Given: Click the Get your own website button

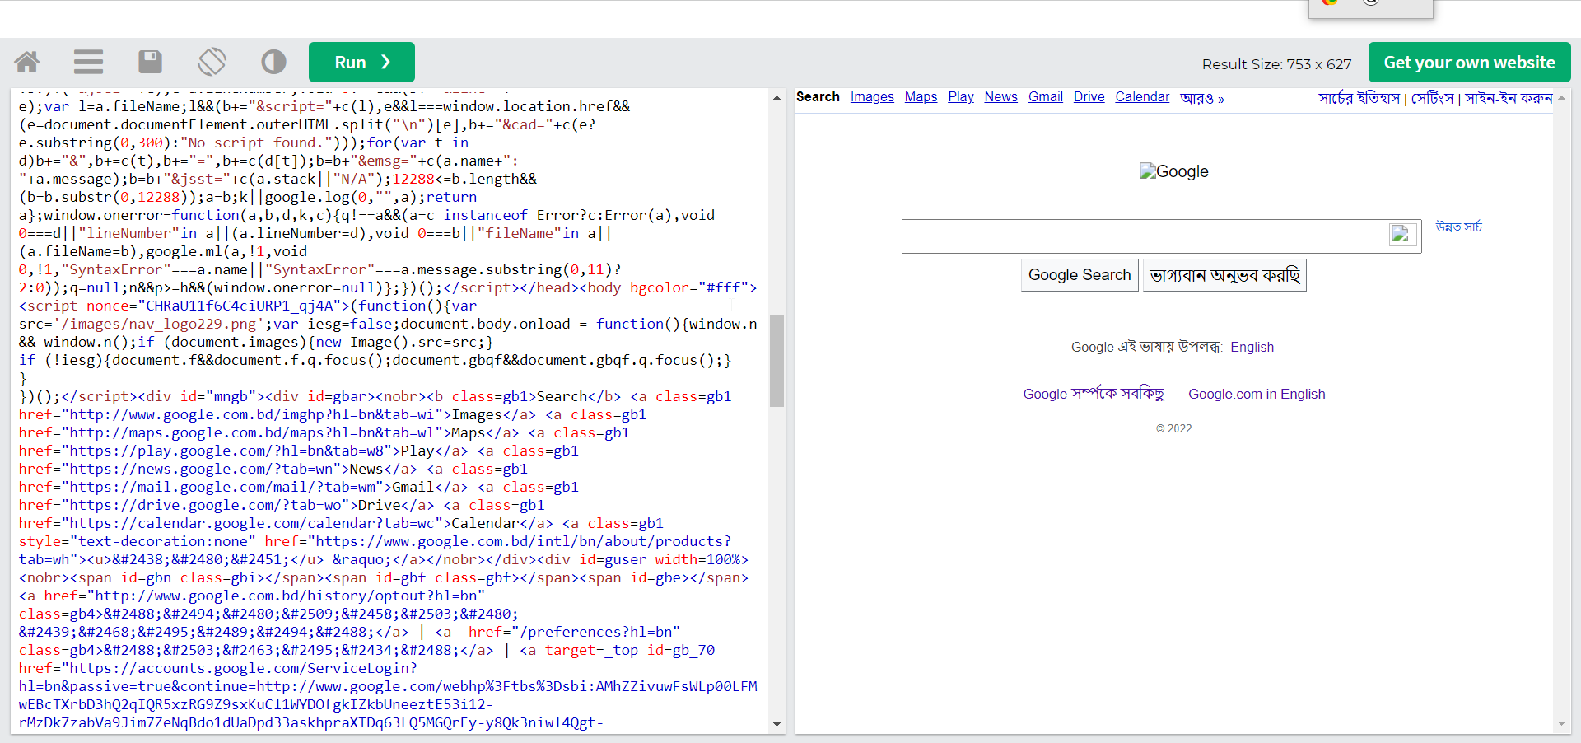Looking at the screenshot, I should coord(1469,62).
